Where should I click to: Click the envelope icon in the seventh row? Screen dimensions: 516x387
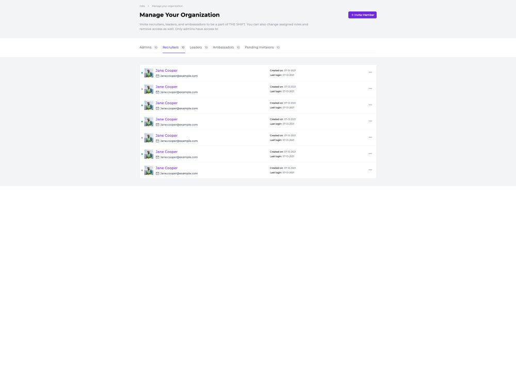[x=157, y=173]
